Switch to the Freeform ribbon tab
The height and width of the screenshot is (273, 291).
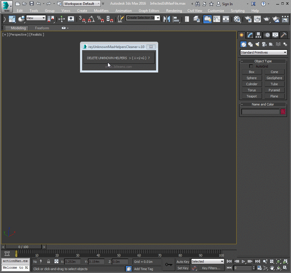(x=42, y=28)
